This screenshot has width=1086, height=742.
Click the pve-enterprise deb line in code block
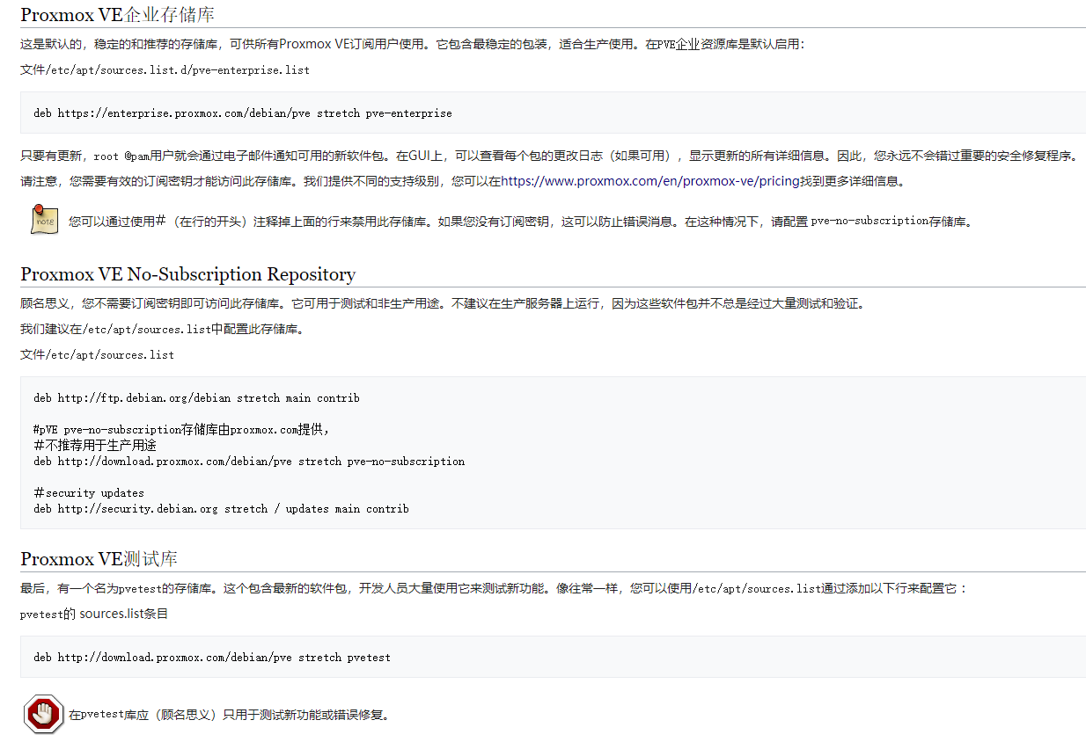click(243, 113)
